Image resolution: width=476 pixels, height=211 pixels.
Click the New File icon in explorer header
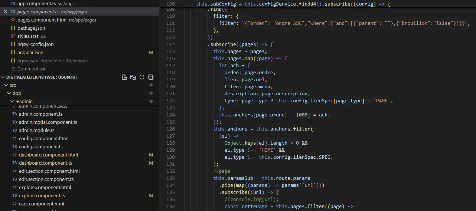point(124,77)
